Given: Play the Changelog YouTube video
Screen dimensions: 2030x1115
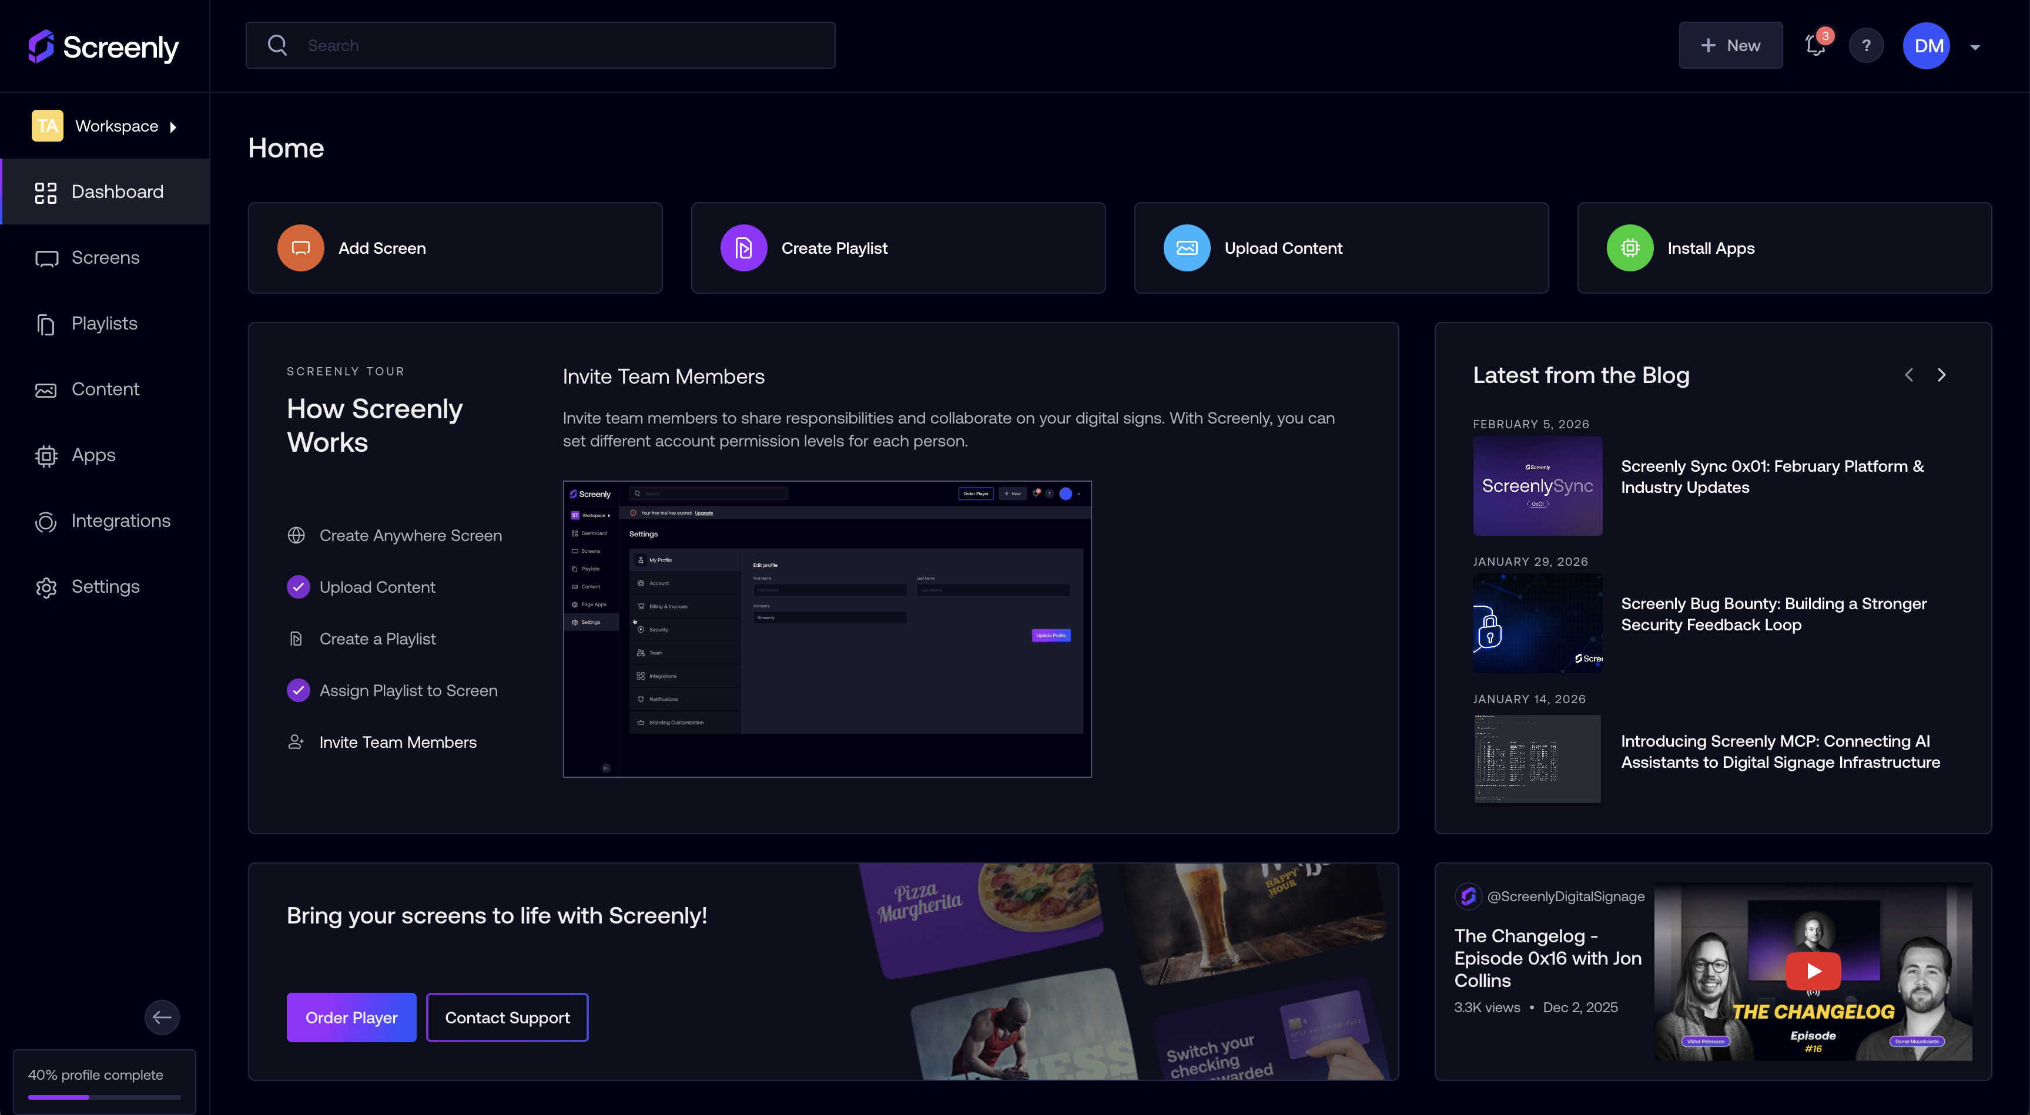Looking at the screenshot, I should (x=1813, y=971).
